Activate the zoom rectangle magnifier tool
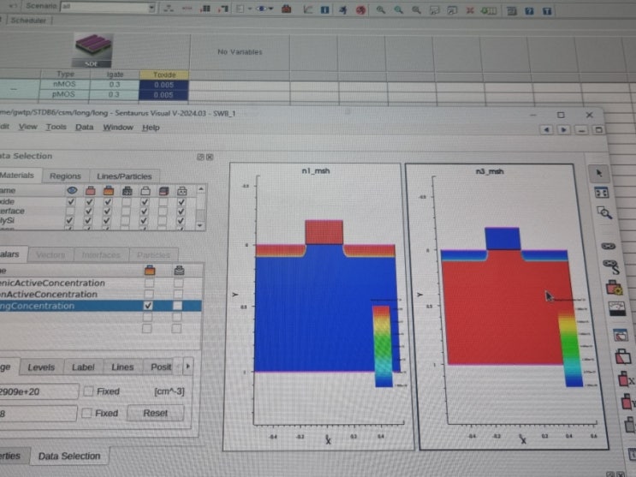This screenshot has width=636, height=477. point(604,212)
